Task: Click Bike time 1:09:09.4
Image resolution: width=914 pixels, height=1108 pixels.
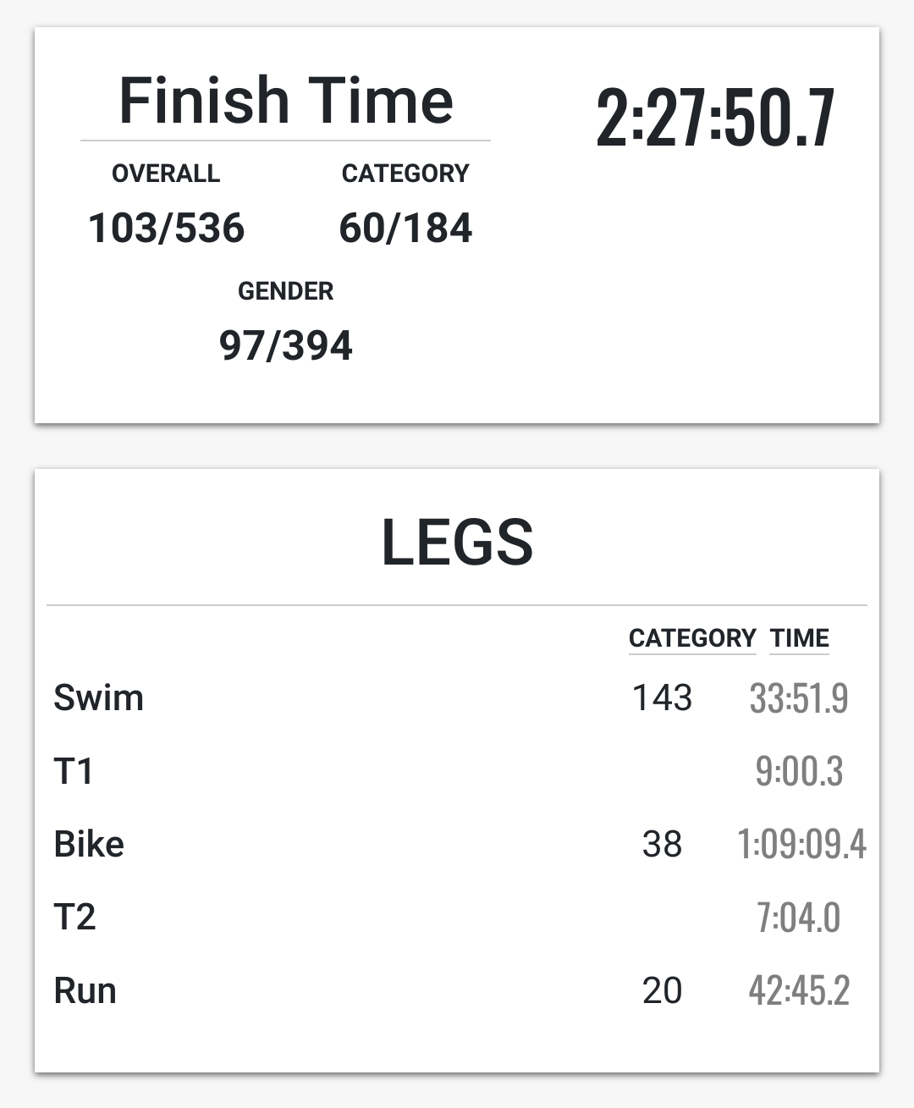Action: 801,844
